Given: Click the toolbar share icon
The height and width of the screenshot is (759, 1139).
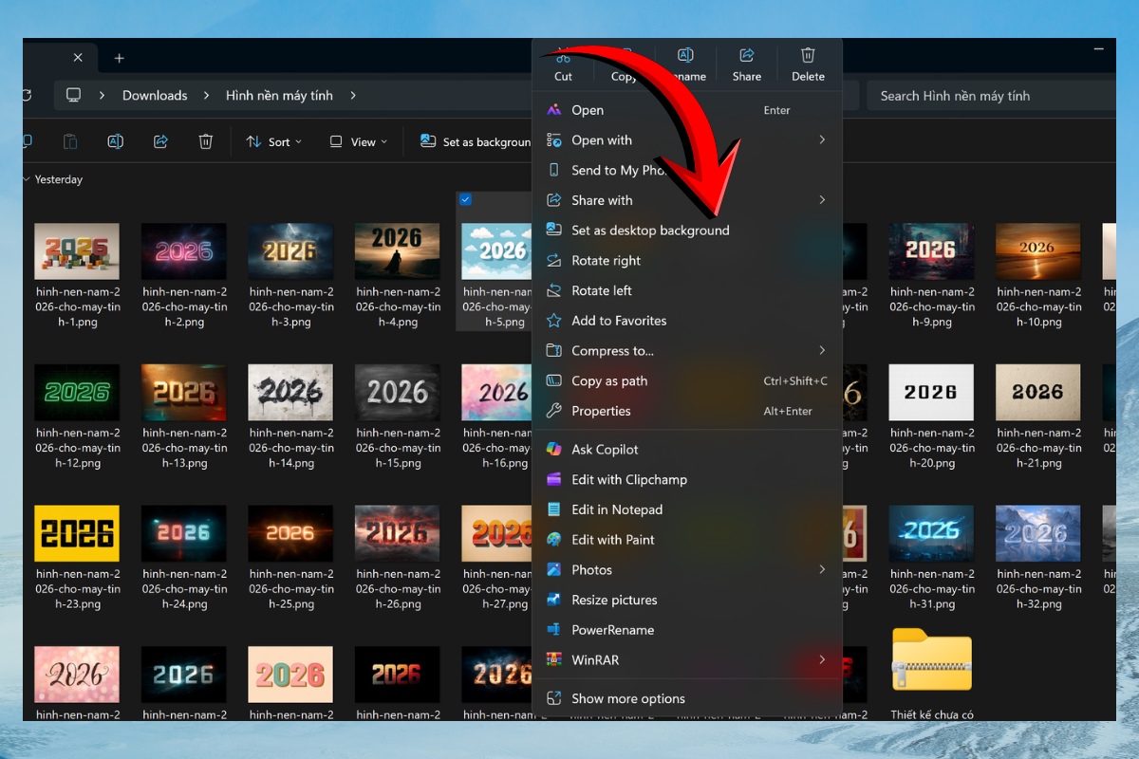Looking at the screenshot, I should (x=160, y=141).
